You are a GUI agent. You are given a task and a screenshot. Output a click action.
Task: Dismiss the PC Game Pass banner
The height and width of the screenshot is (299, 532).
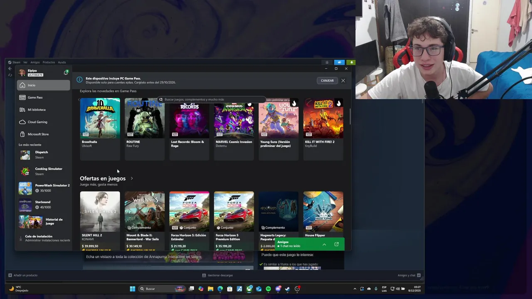tap(343, 81)
